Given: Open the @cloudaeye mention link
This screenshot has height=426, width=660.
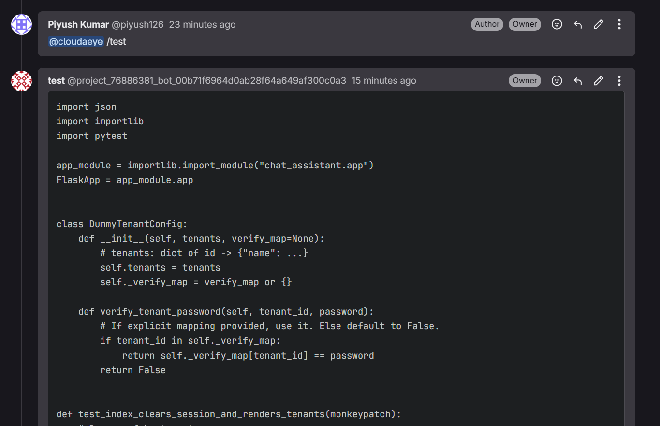Looking at the screenshot, I should (x=76, y=41).
